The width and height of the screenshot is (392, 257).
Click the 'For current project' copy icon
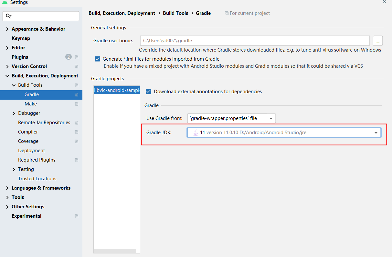tap(227, 13)
